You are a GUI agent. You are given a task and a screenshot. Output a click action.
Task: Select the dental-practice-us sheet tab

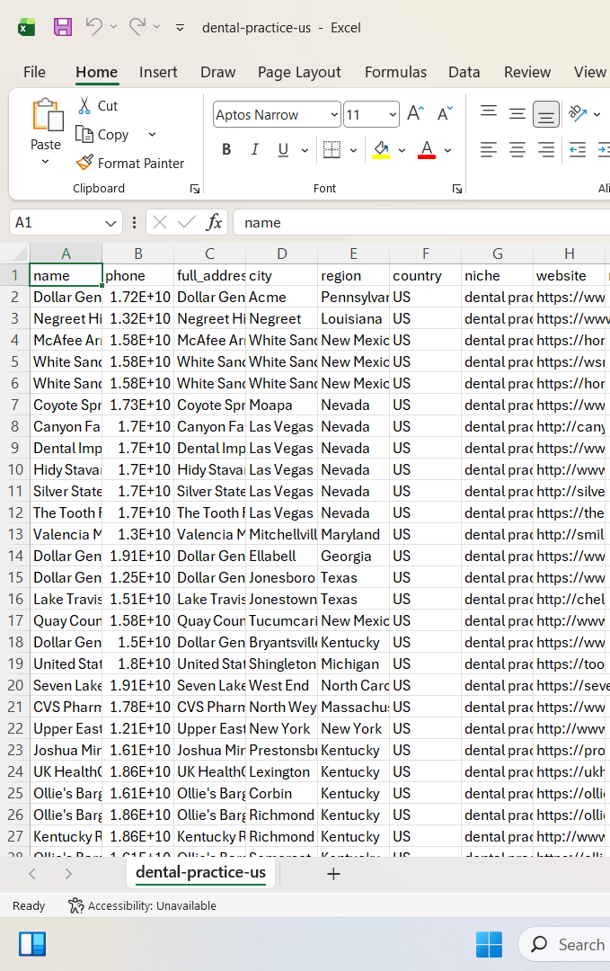point(201,872)
